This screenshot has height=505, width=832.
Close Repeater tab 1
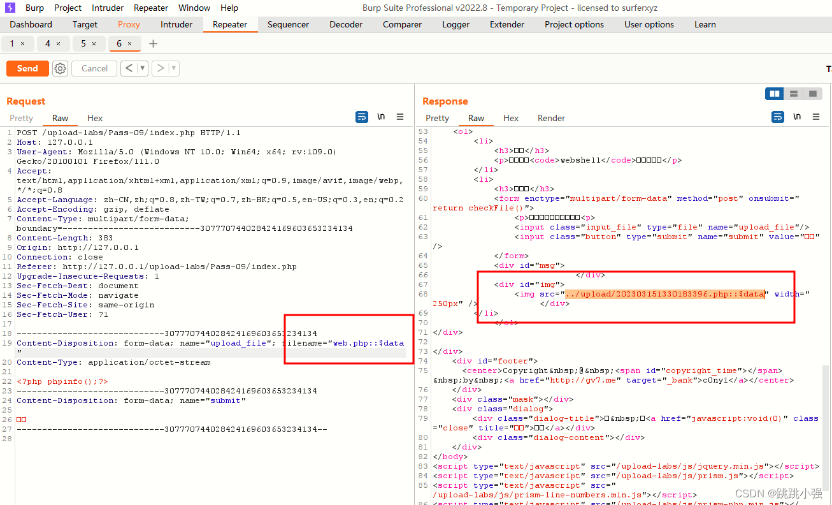[23, 44]
